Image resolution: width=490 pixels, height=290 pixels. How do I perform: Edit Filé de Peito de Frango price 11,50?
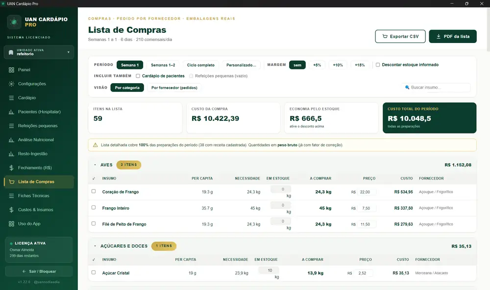click(x=367, y=224)
